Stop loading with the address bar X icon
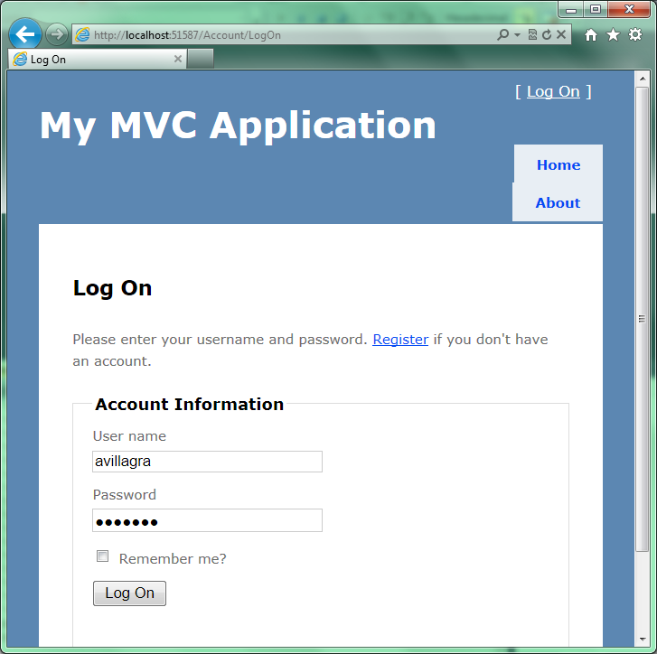 pyautogui.click(x=561, y=34)
